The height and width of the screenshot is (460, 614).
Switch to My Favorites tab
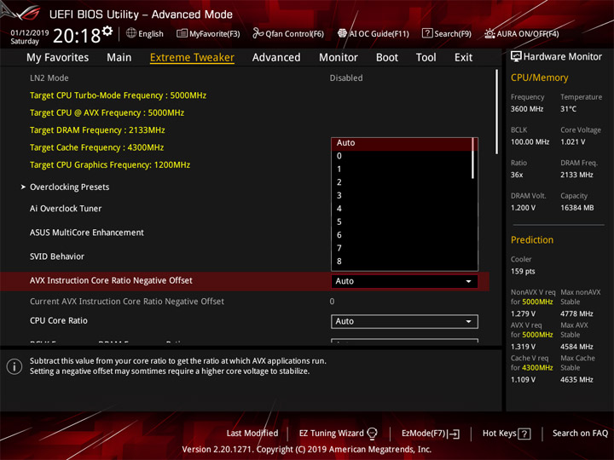58,58
